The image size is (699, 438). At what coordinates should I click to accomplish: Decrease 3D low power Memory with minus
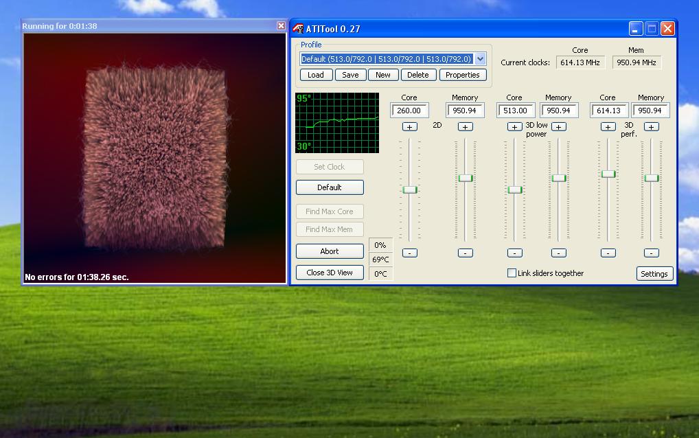click(x=558, y=253)
